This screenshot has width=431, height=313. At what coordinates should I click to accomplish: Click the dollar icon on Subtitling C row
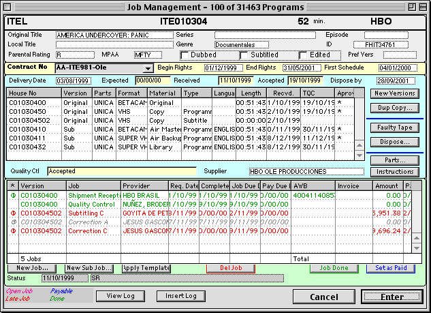(x=13, y=213)
